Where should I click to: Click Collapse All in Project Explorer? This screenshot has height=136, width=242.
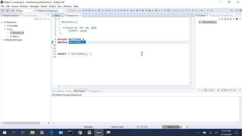point(35,19)
